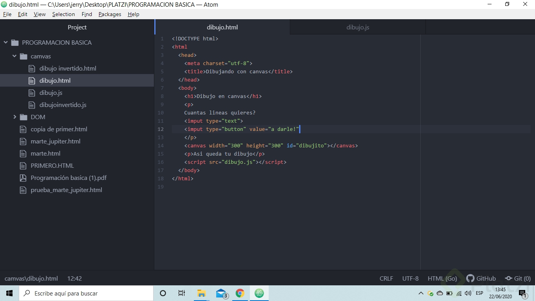
Task: Click cursor position 12:42 in status bar
Action: [74, 278]
